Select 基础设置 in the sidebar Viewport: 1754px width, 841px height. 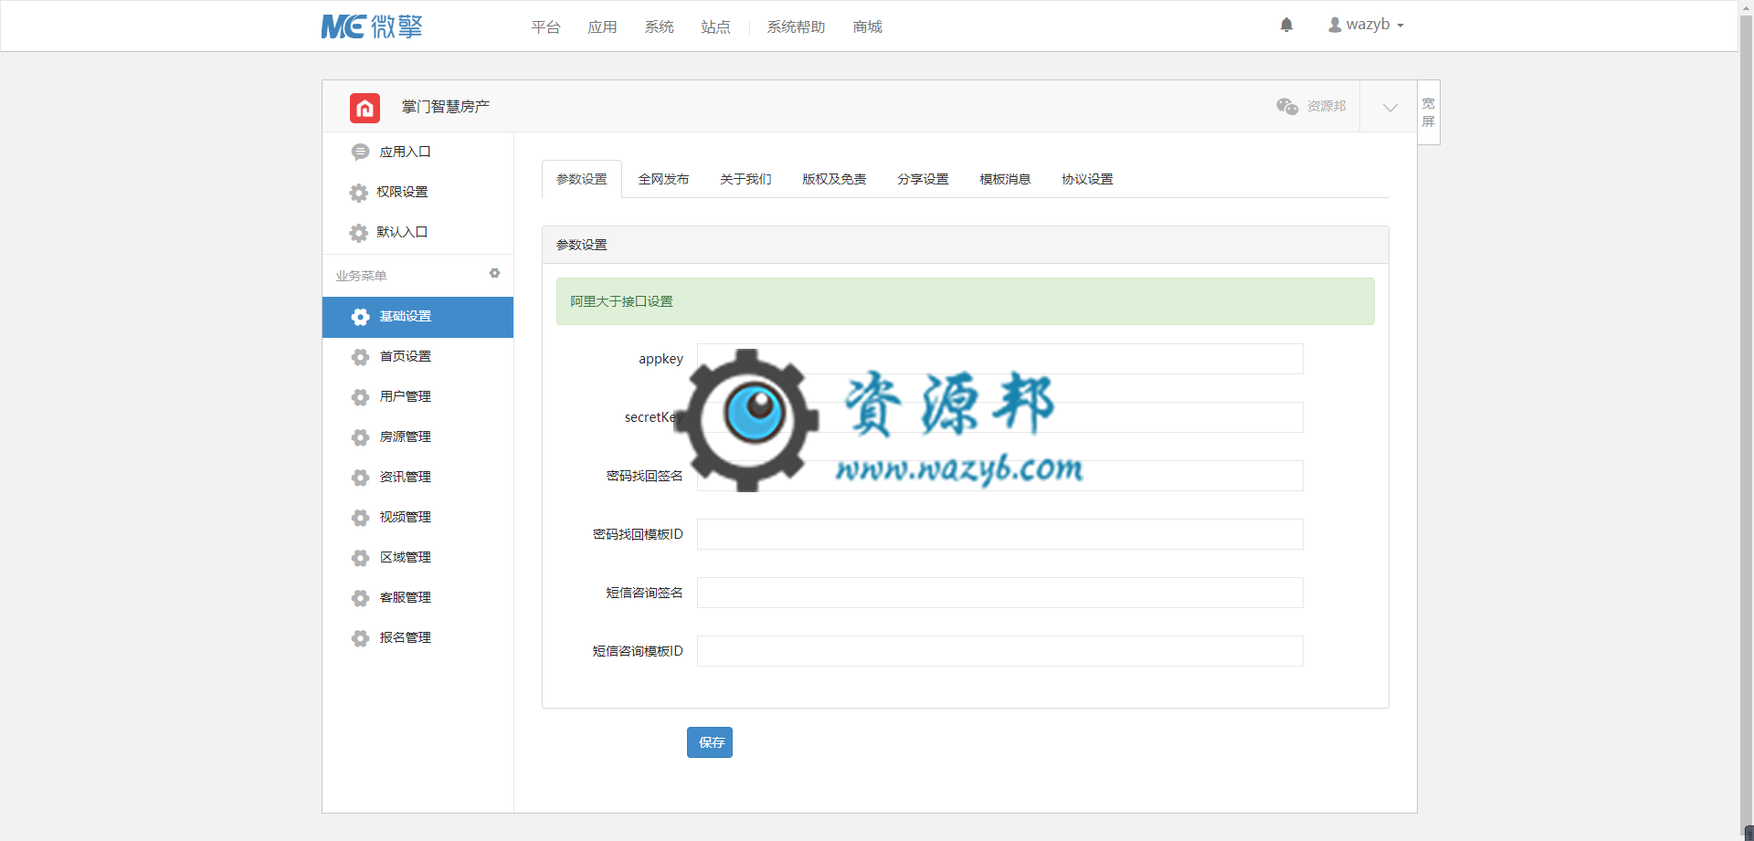click(417, 317)
